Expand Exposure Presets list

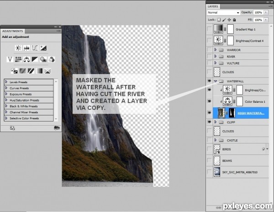(x=6, y=94)
